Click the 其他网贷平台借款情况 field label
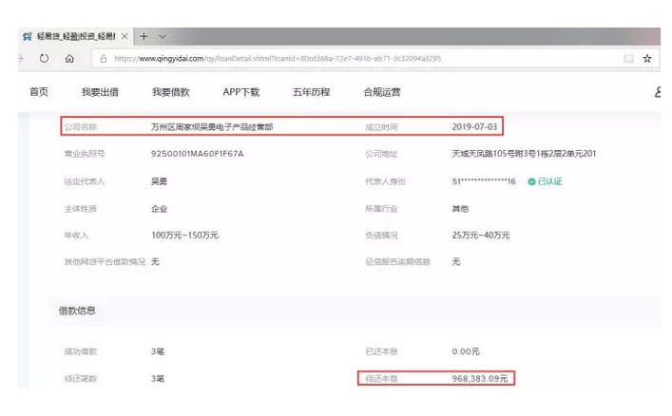This screenshot has height=416, width=672. click(105, 262)
